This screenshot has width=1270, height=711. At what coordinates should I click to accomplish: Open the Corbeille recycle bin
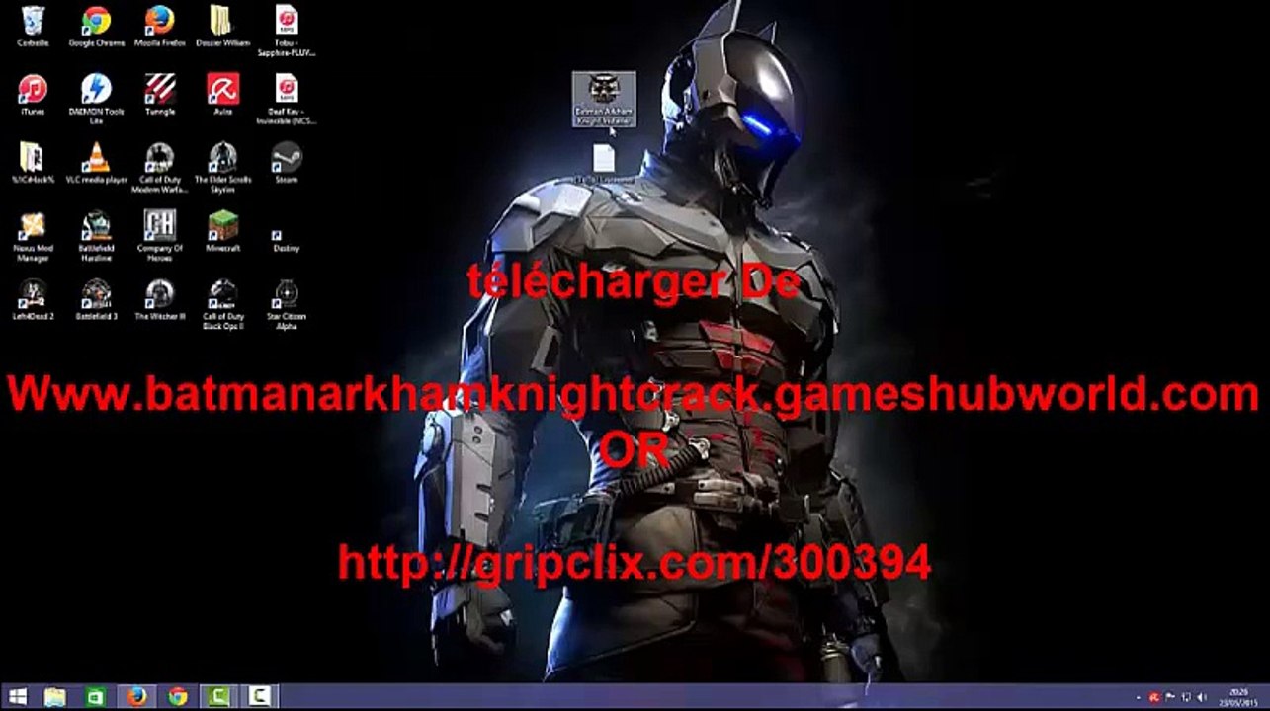click(x=33, y=27)
